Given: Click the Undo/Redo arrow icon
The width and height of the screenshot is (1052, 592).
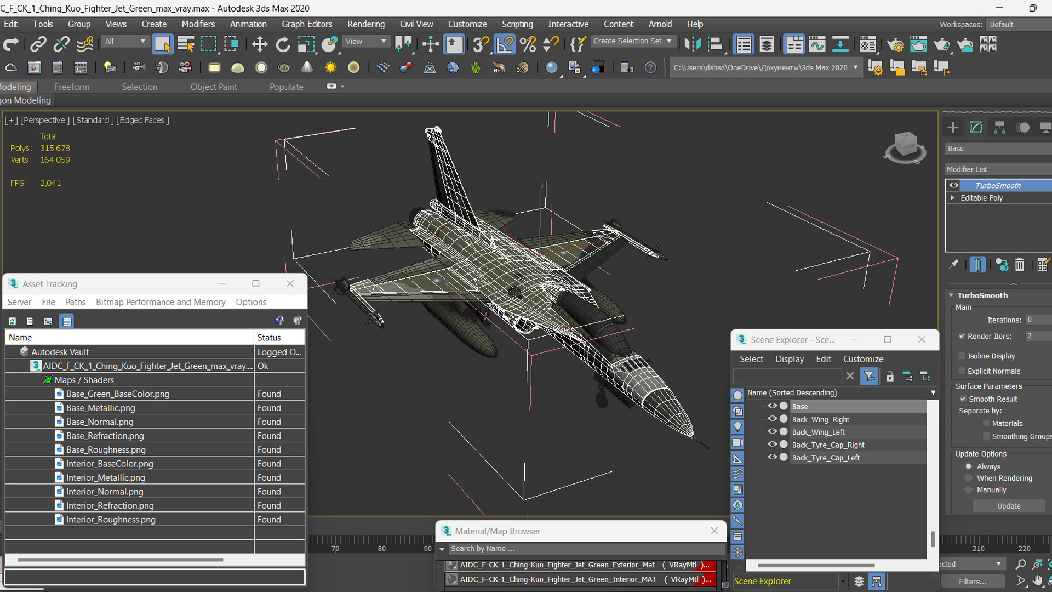Looking at the screenshot, I should [x=11, y=44].
